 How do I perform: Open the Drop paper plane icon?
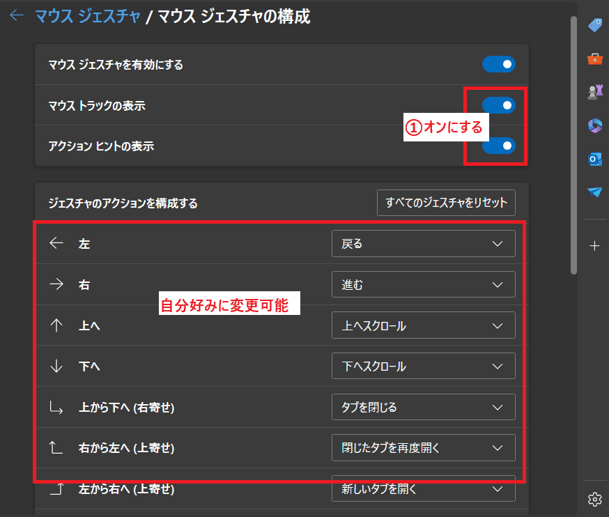pyautogui.click(x=594, y=192)
